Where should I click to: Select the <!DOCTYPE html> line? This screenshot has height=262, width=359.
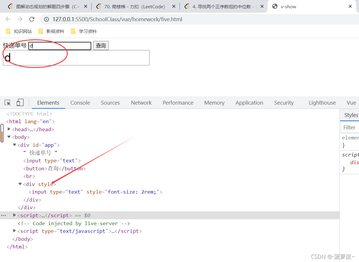29,114
